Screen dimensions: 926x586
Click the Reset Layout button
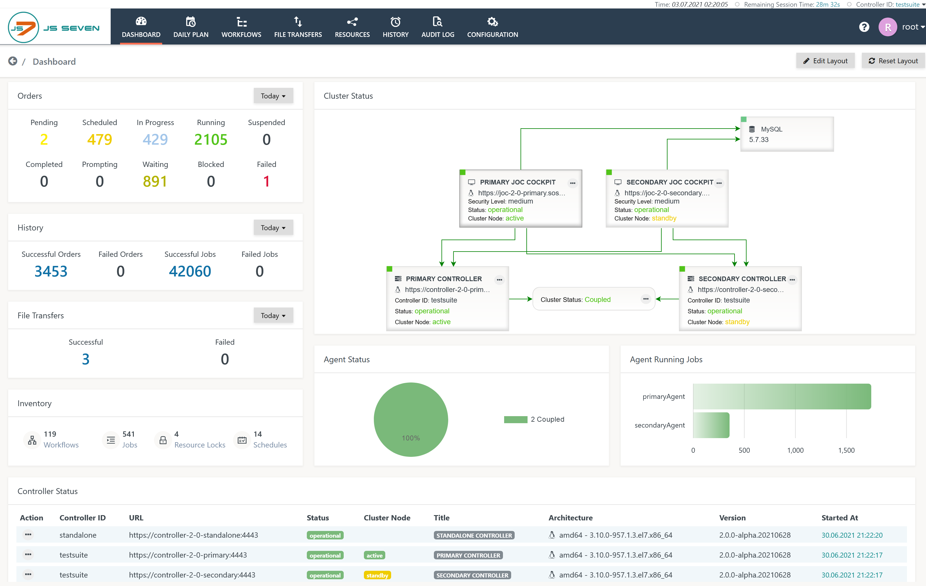[893, 61]
